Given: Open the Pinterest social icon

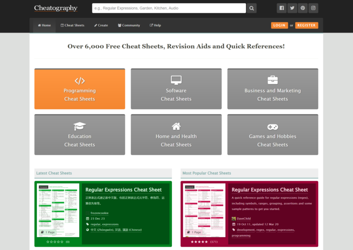Looking at the screenshot, I should 303,8.
